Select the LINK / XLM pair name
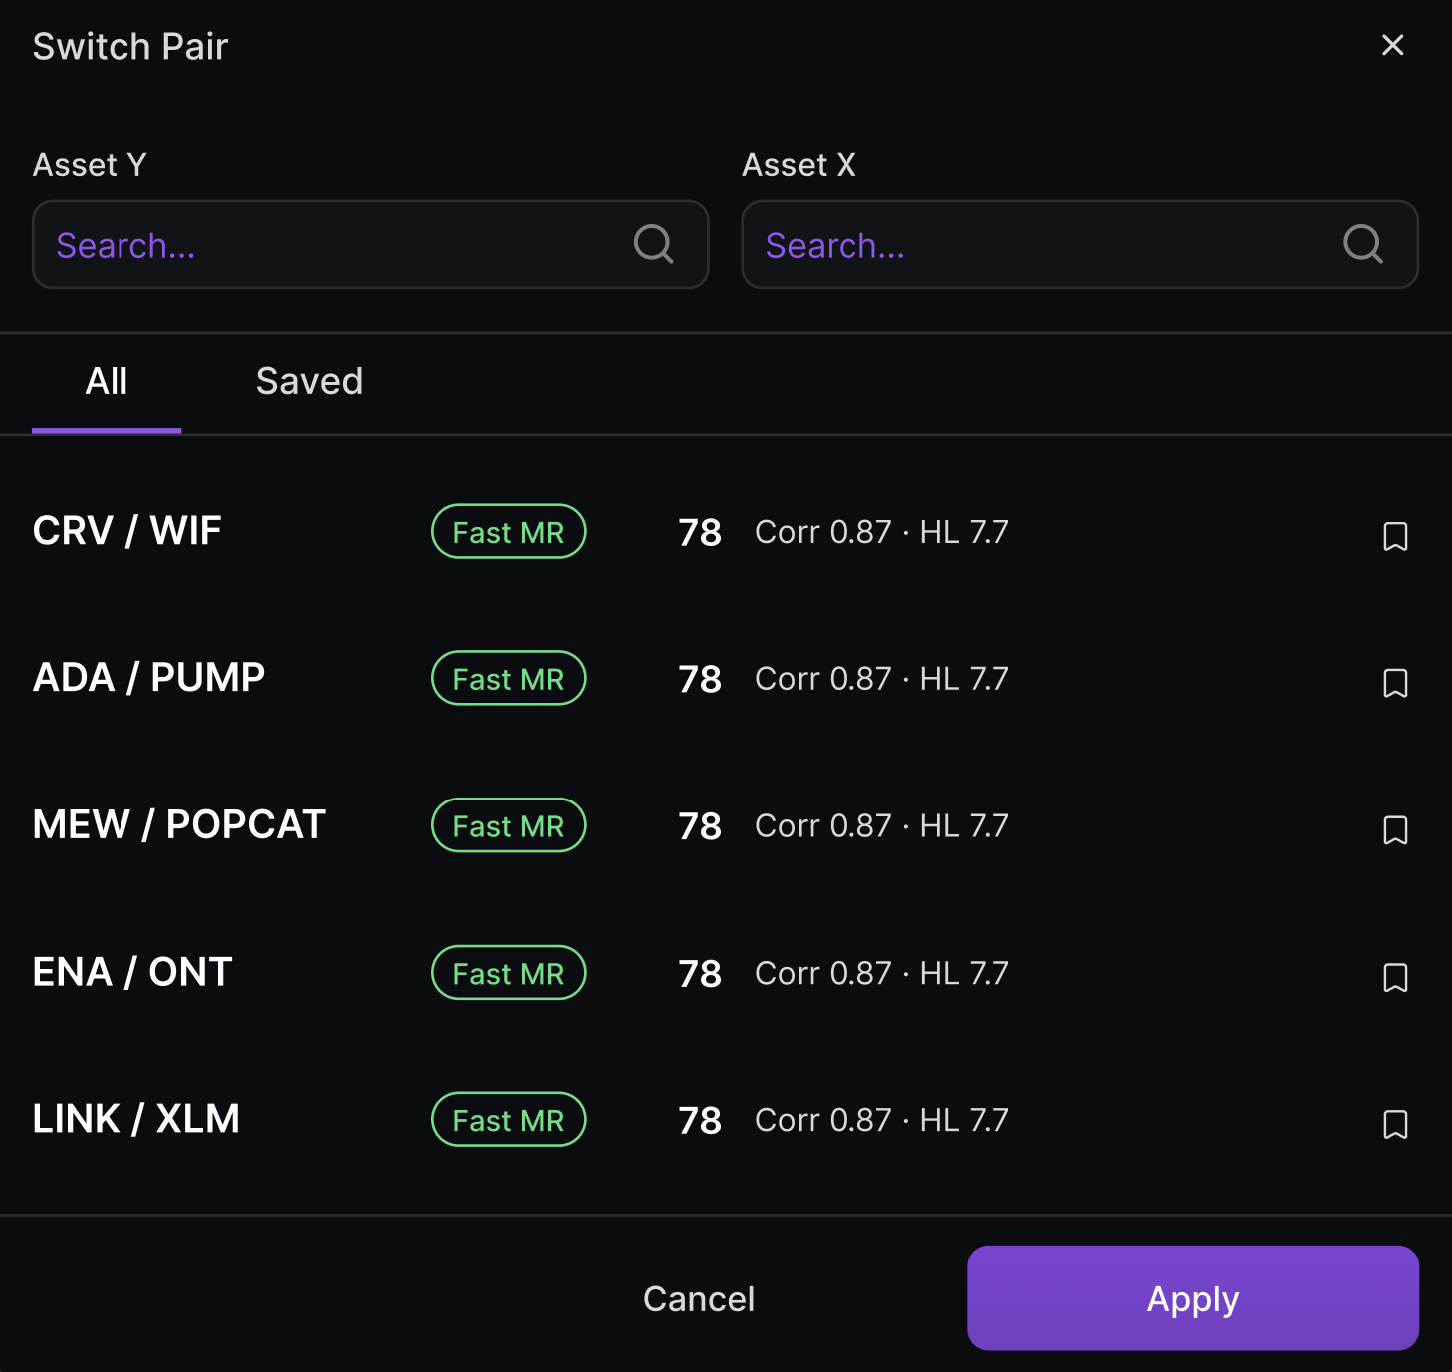Viewport: 1452px width, 1372px height. (136, 1119)
